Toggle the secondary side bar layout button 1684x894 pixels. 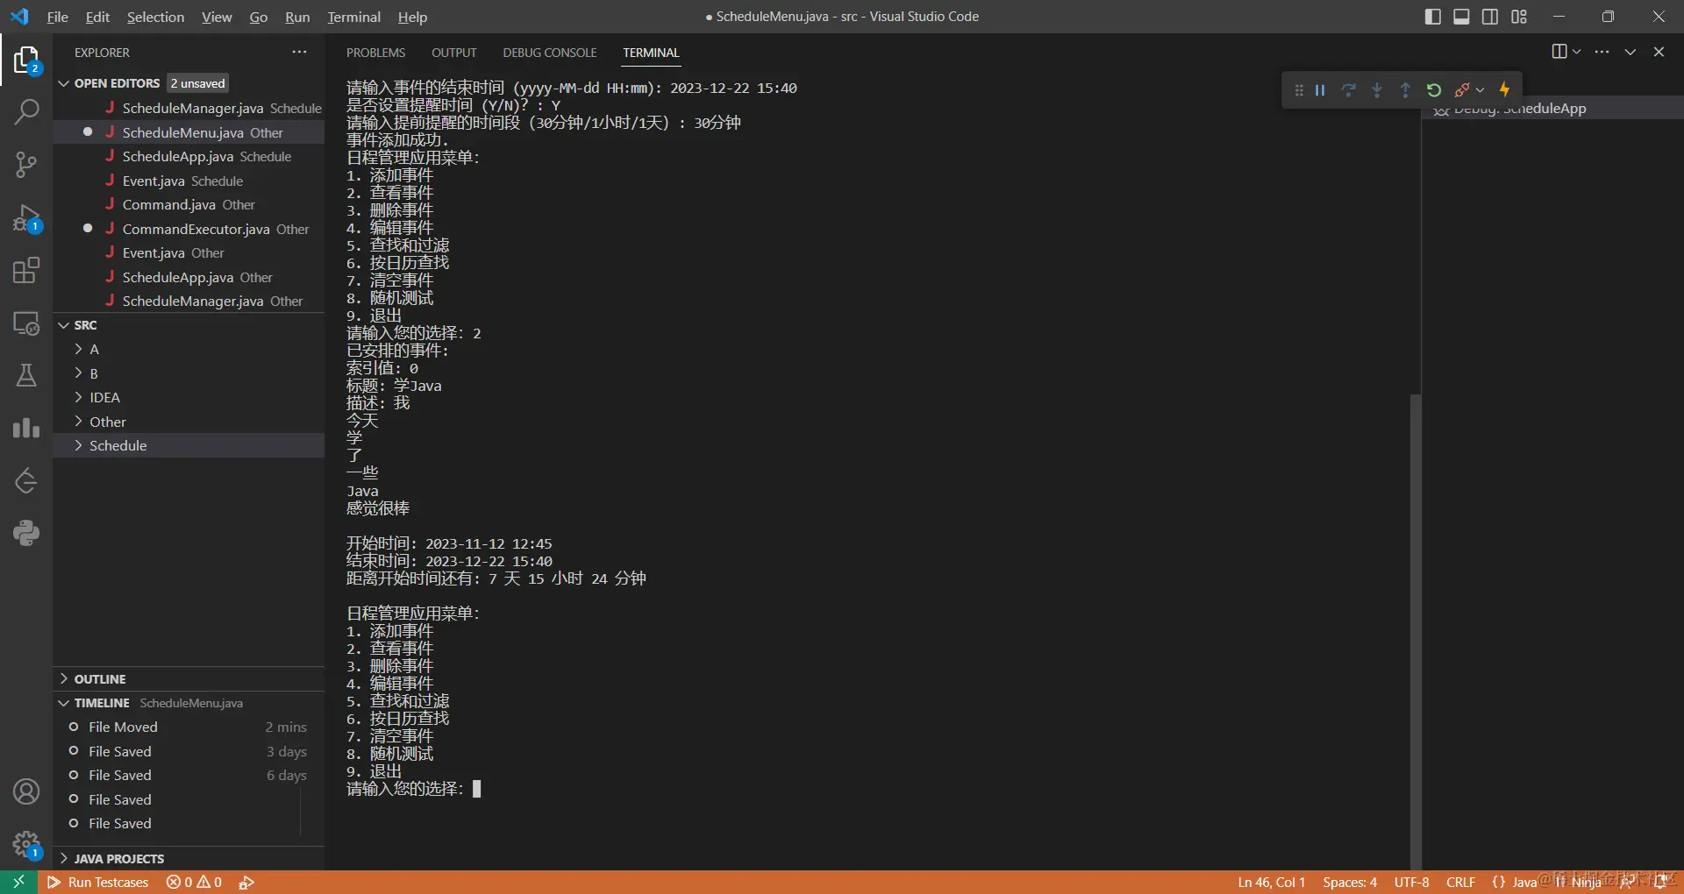pos(1490,17)
